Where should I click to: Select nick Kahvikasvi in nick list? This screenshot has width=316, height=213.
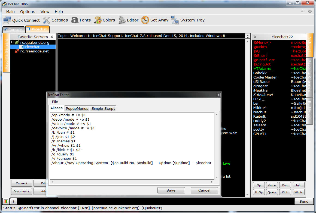pos(263,95)
